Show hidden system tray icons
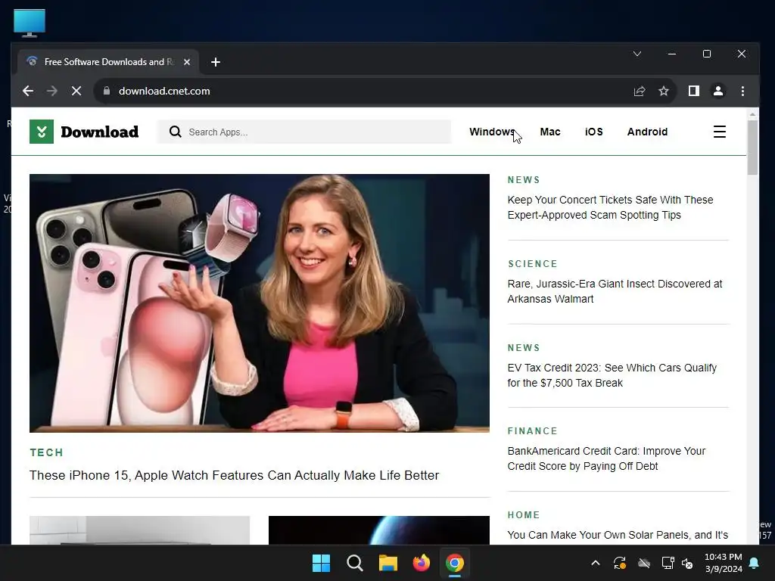This screenshot has width=775, height=581. 596,563
